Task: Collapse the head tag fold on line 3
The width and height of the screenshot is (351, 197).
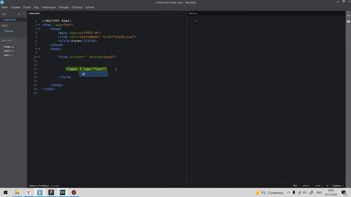Action: (x=39, y=29)
